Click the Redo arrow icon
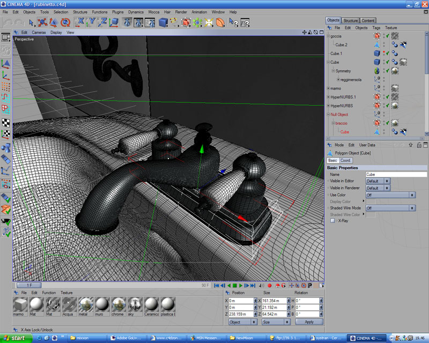This screenshot has width=429, height=343. coord(20,23)
